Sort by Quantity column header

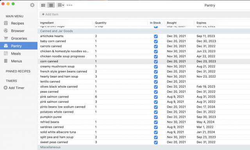click(x=101, y=23)
